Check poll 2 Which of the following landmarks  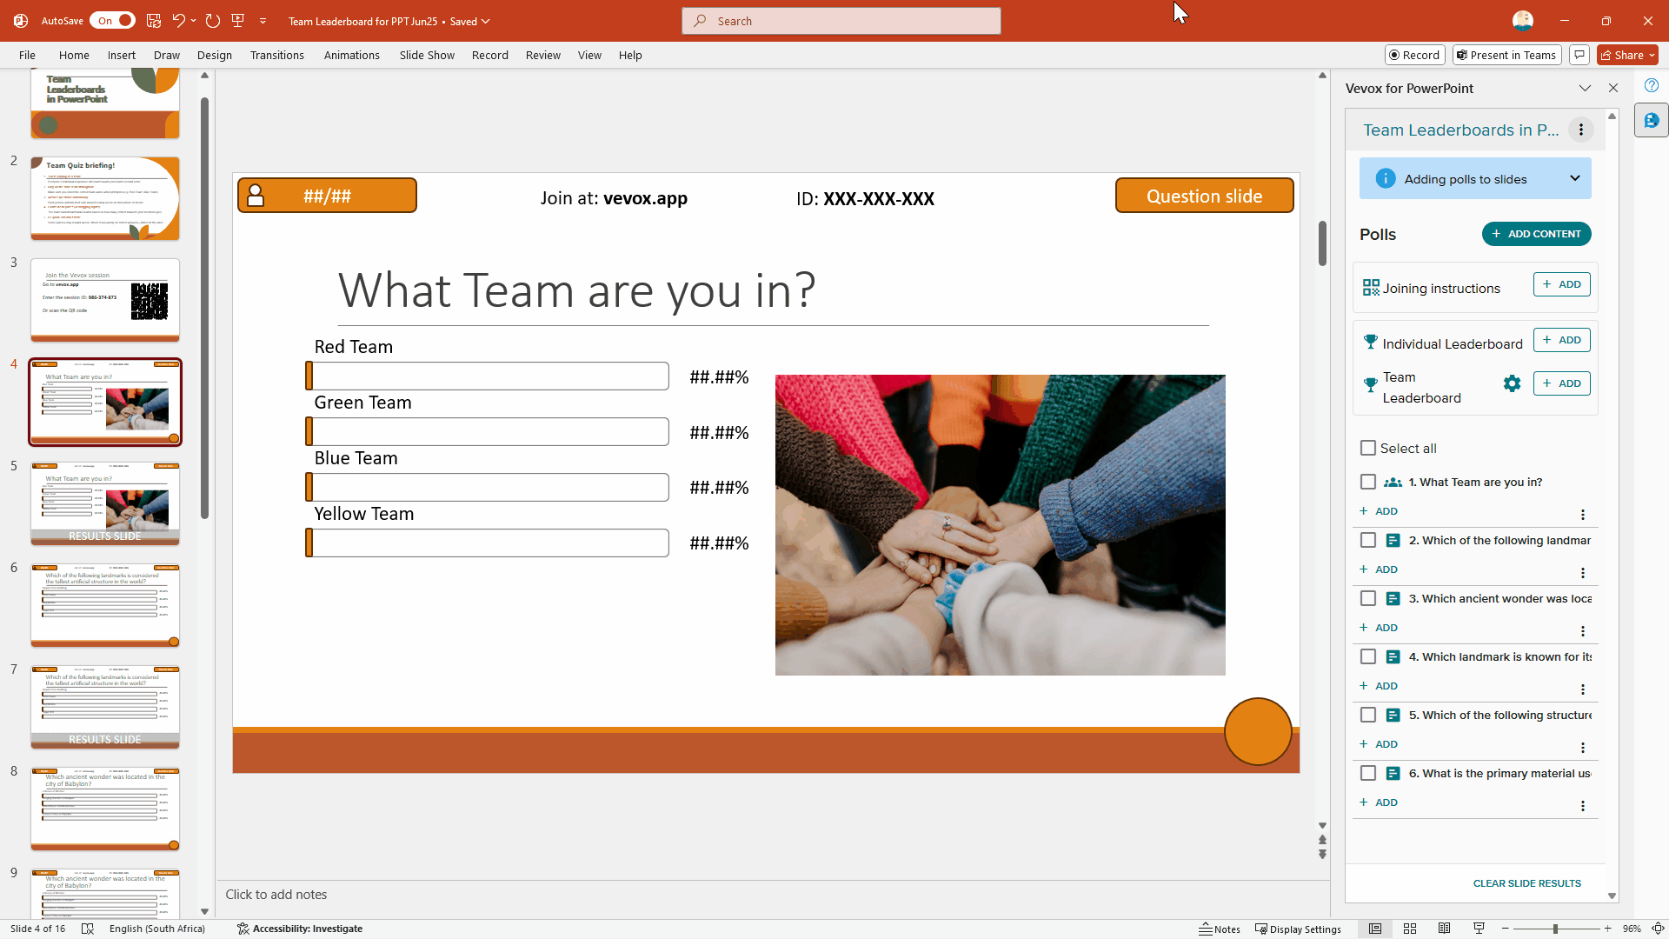1368,540
